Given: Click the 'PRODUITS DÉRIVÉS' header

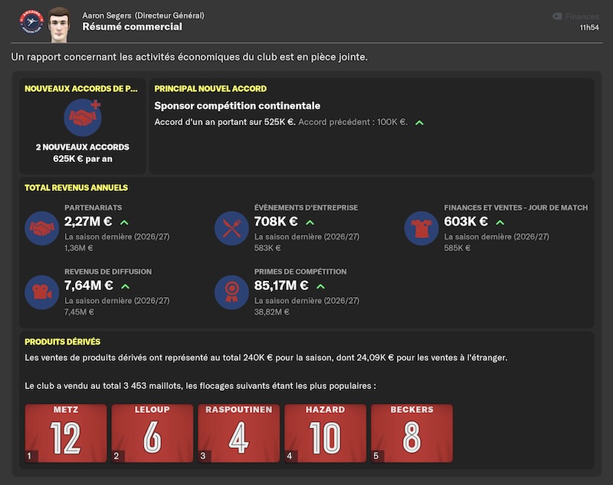Looking at the screenshot, I should [x=63, y=341].
